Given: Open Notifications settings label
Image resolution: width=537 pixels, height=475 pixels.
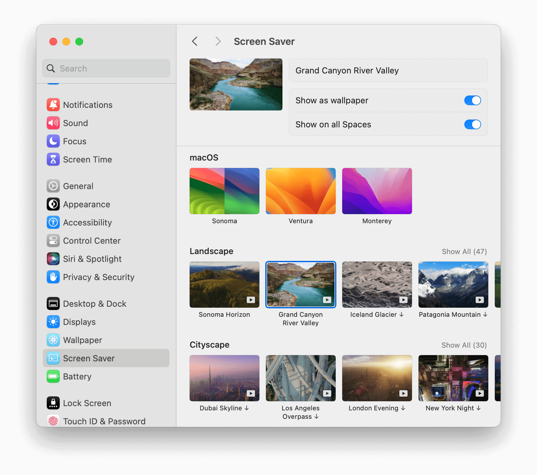Looking at the screenshot, I should [x=88, y=105].
